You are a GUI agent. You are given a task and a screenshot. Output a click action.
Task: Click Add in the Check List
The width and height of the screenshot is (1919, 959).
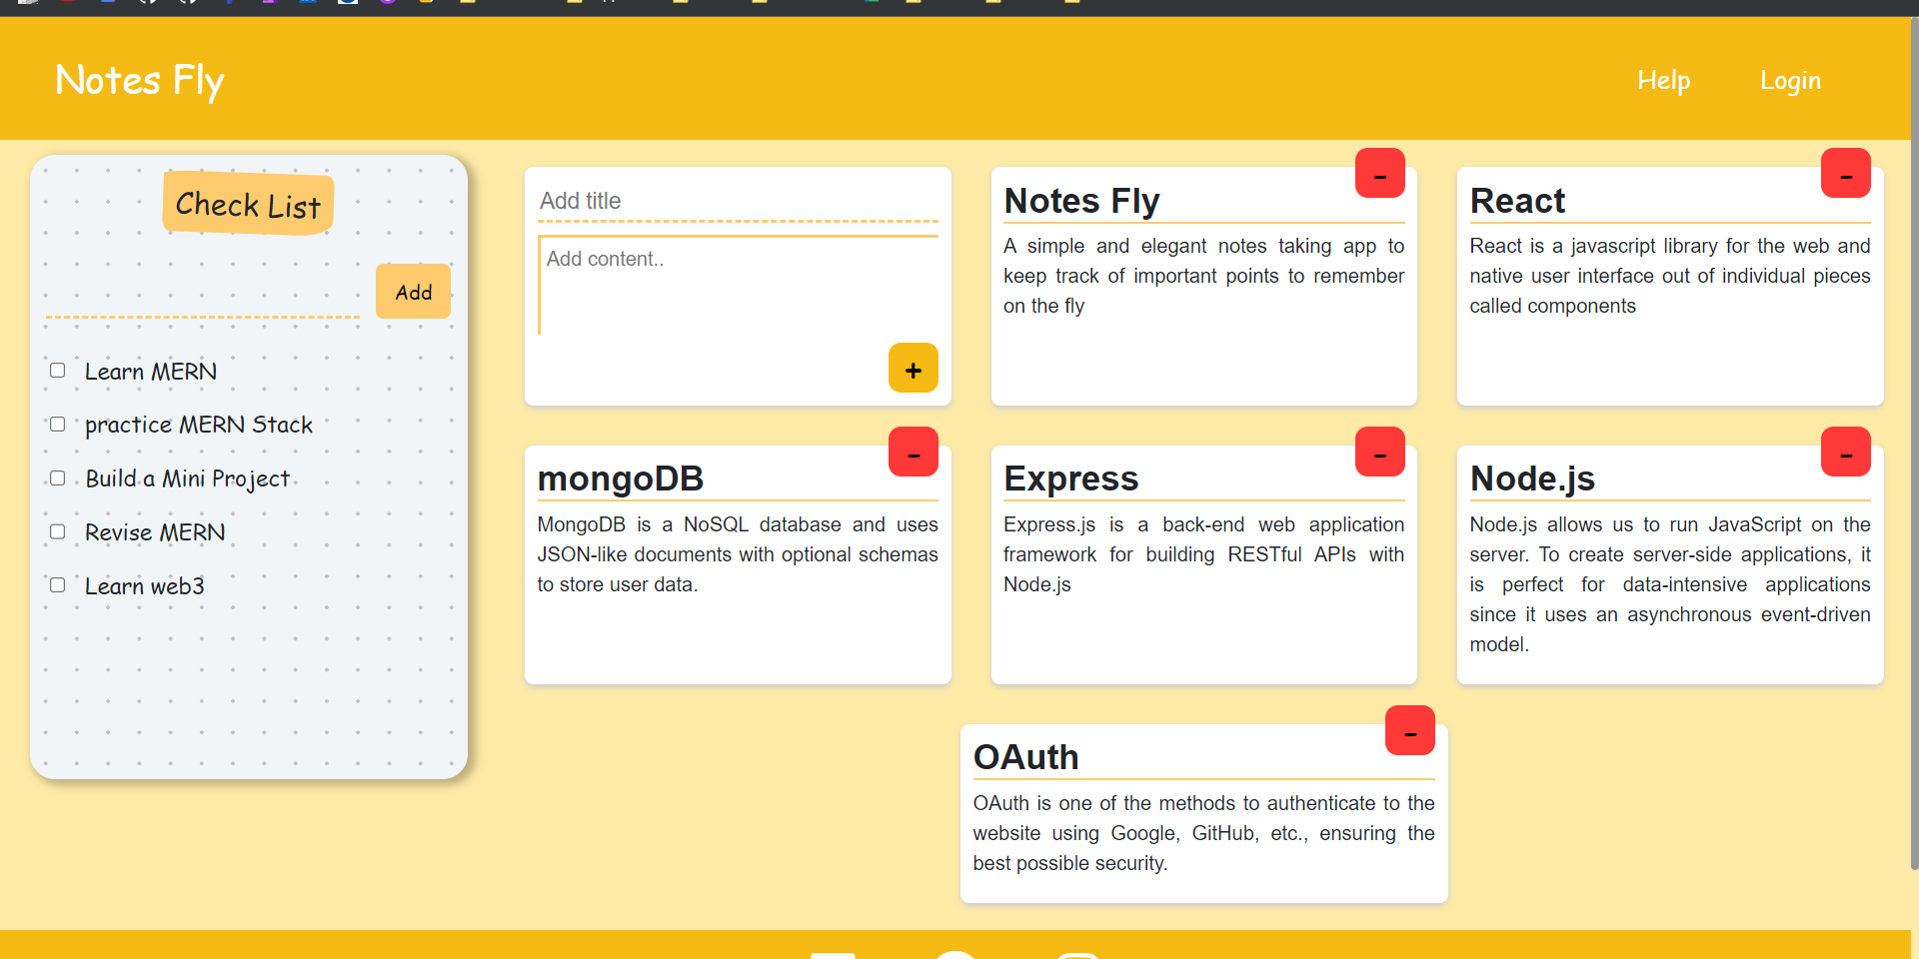pyautogui.click(x=413, y=292)
